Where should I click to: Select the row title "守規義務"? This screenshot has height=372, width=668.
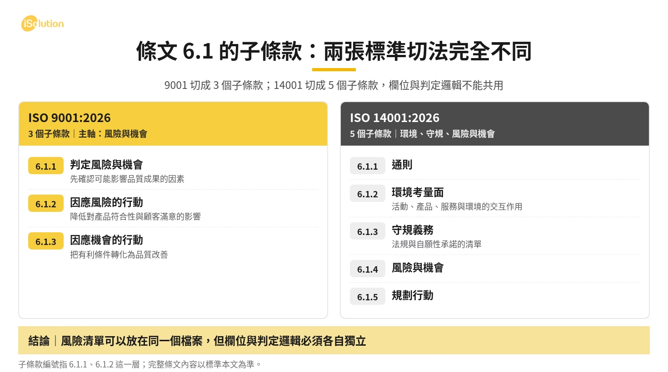tap(413, 230)
